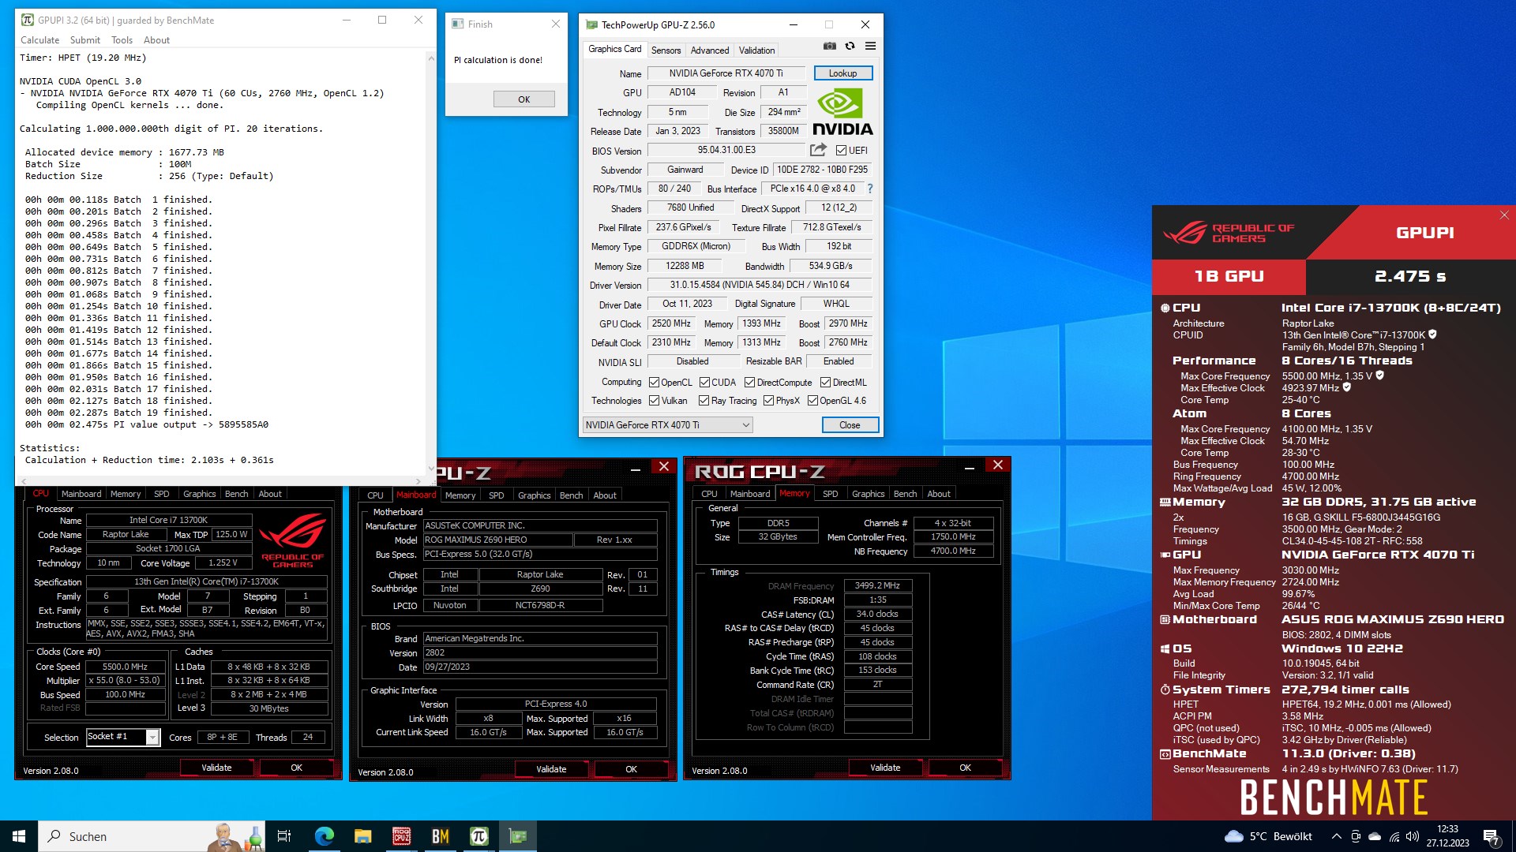Image resolution: width=1516 pixels, height=852 pixels.
Task: Toggle PhysX checkbox
Action: [768, 401]
